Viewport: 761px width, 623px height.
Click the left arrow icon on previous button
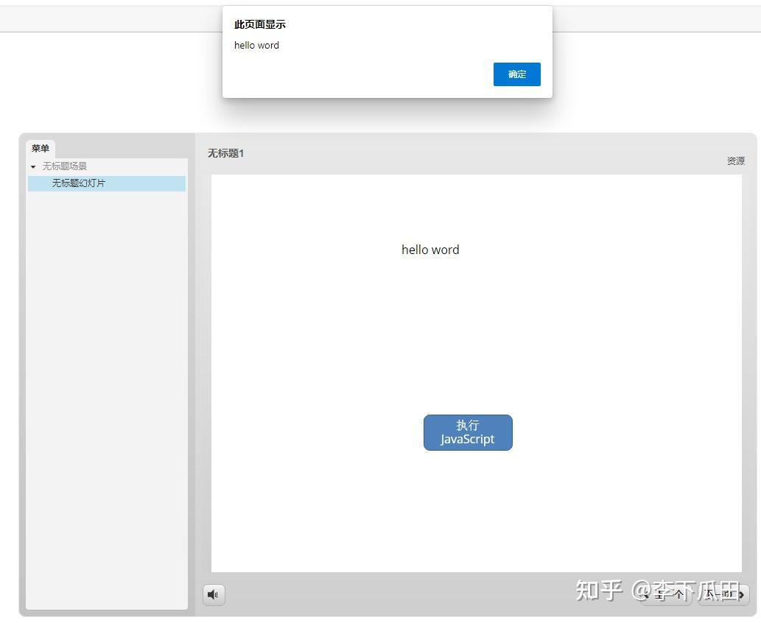pos(646,594)
